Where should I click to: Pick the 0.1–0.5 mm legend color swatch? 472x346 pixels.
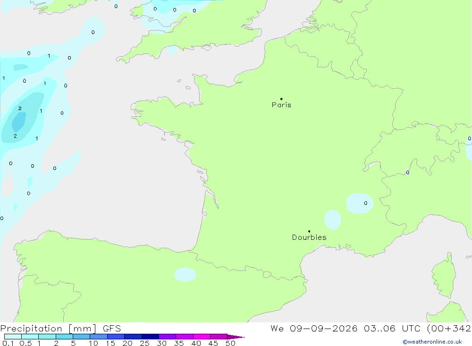pyautogui.click(x=13, y=337)
